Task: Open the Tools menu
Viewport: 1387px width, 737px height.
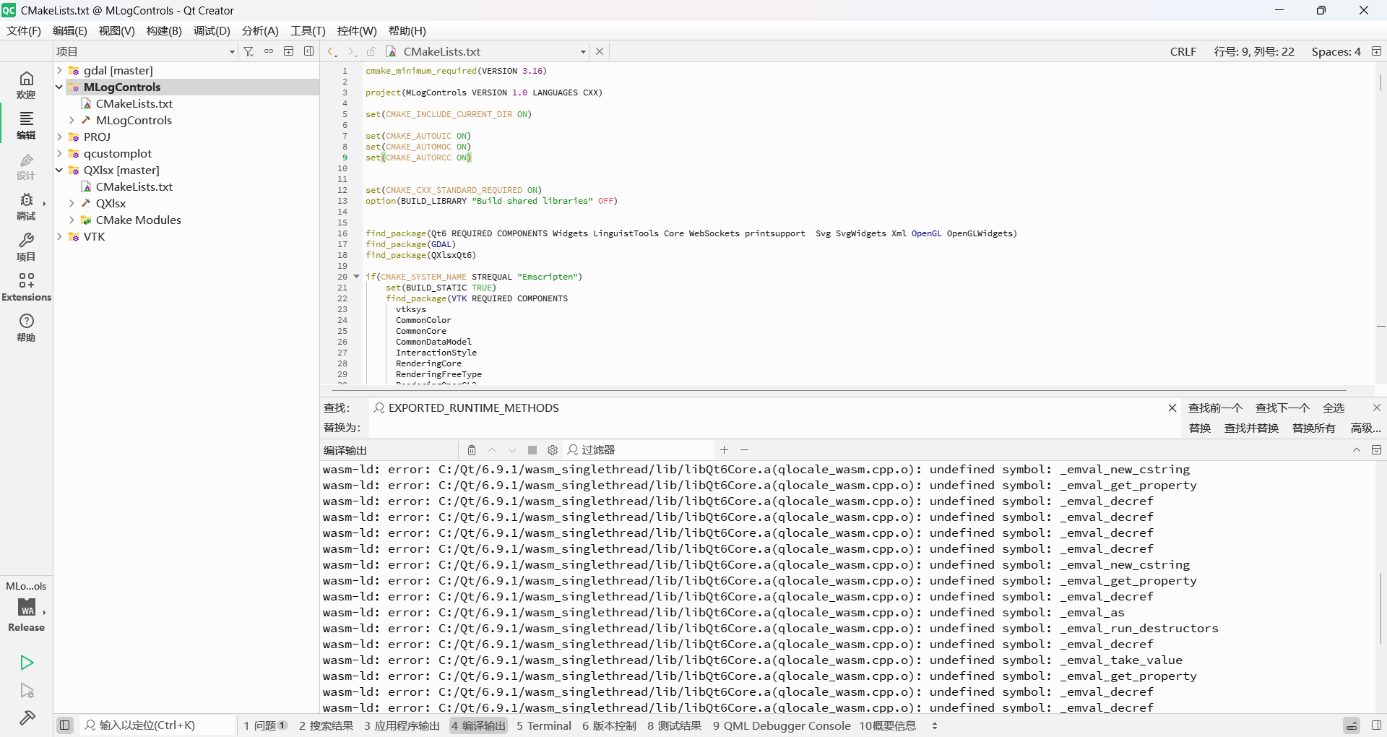Action: [x=308, y=30]
